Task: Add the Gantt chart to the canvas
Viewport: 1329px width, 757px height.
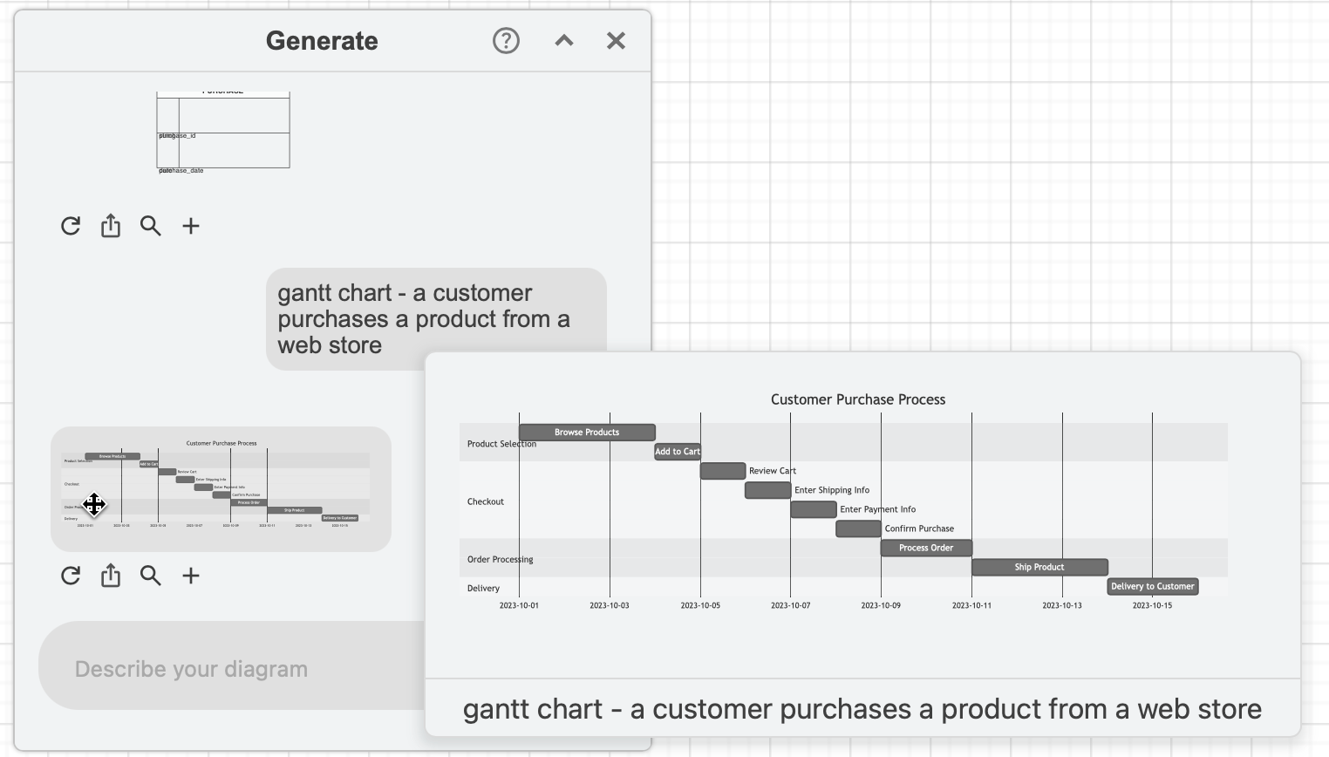Action: pyautogui.click(x=191, y=576)
